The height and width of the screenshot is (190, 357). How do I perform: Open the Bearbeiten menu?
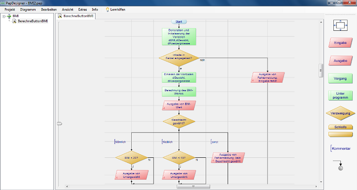[49, 10]
